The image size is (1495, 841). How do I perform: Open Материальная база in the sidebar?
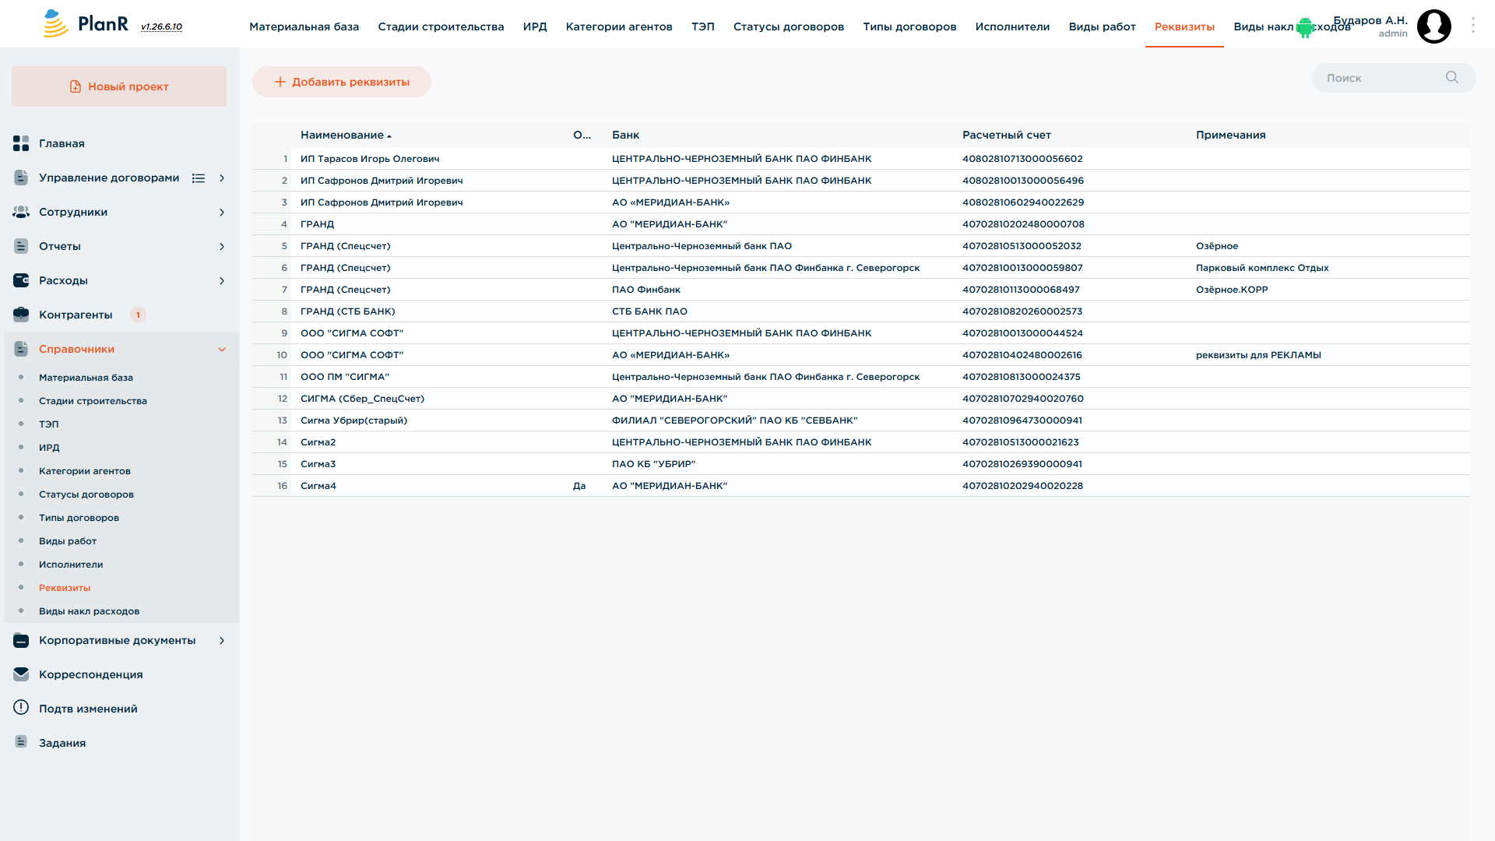coord(86,378)
